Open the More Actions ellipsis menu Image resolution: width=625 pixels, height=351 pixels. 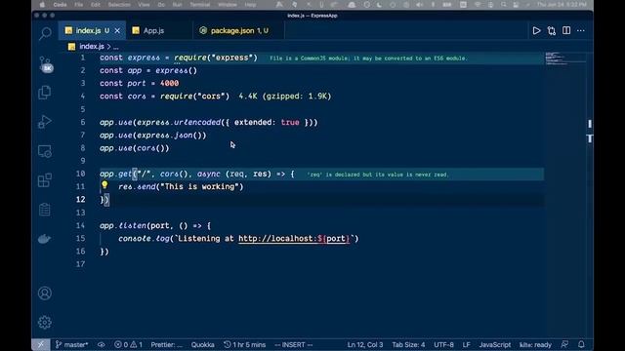coord(581,30)
